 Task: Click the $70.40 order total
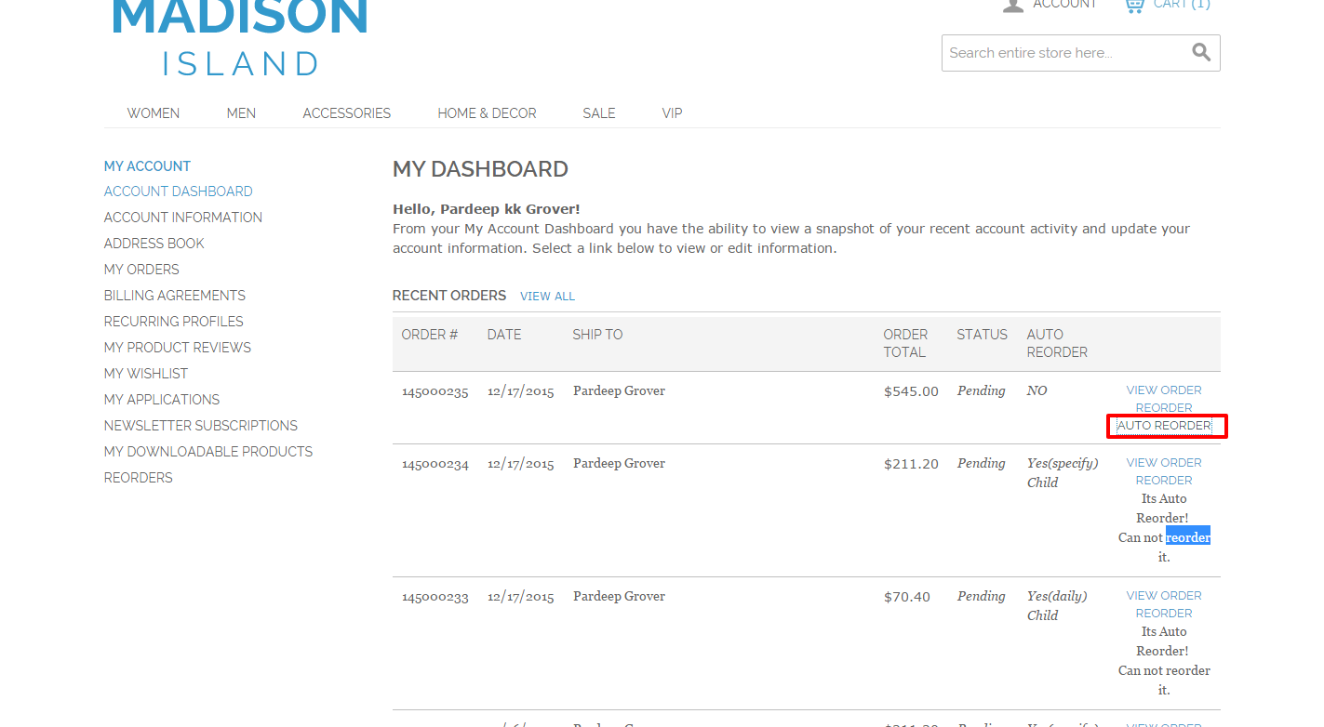click(907, 597)
